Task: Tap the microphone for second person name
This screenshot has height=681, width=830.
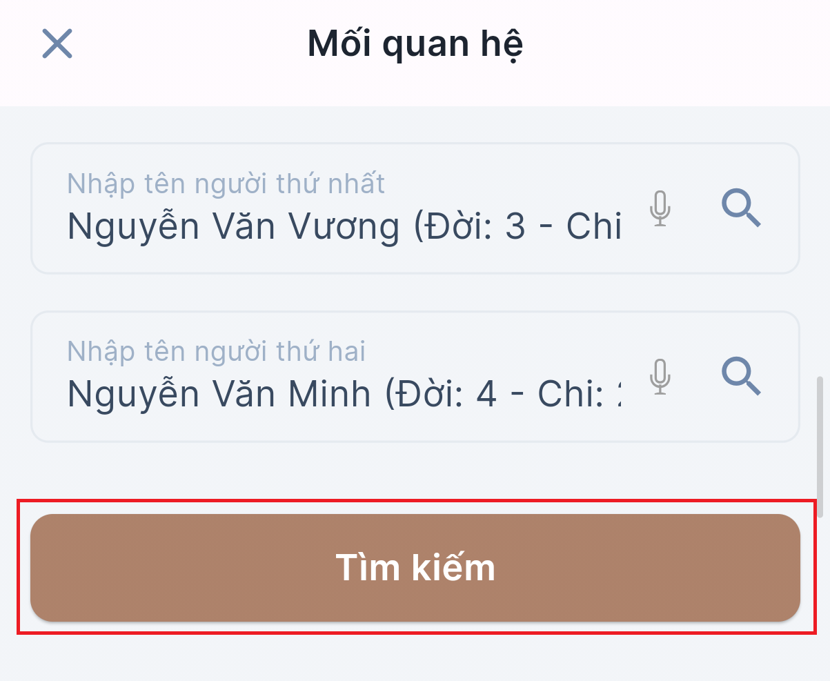Action: point(660,377)
